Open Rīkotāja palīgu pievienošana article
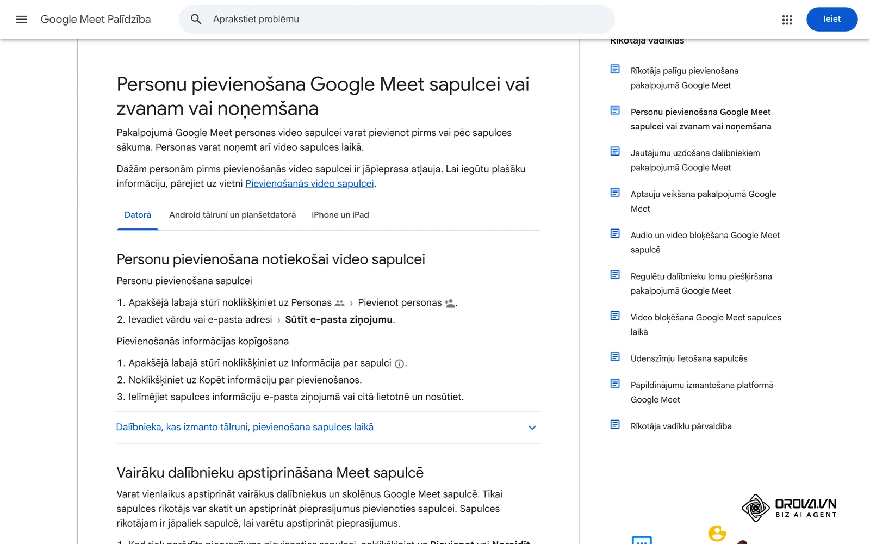The image size is (870, 544). (684, 78)
